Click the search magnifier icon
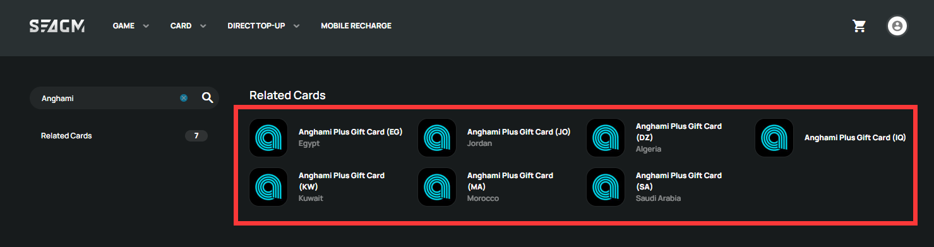The height and width of the screenshot is (247, 934). pos(207,98)
